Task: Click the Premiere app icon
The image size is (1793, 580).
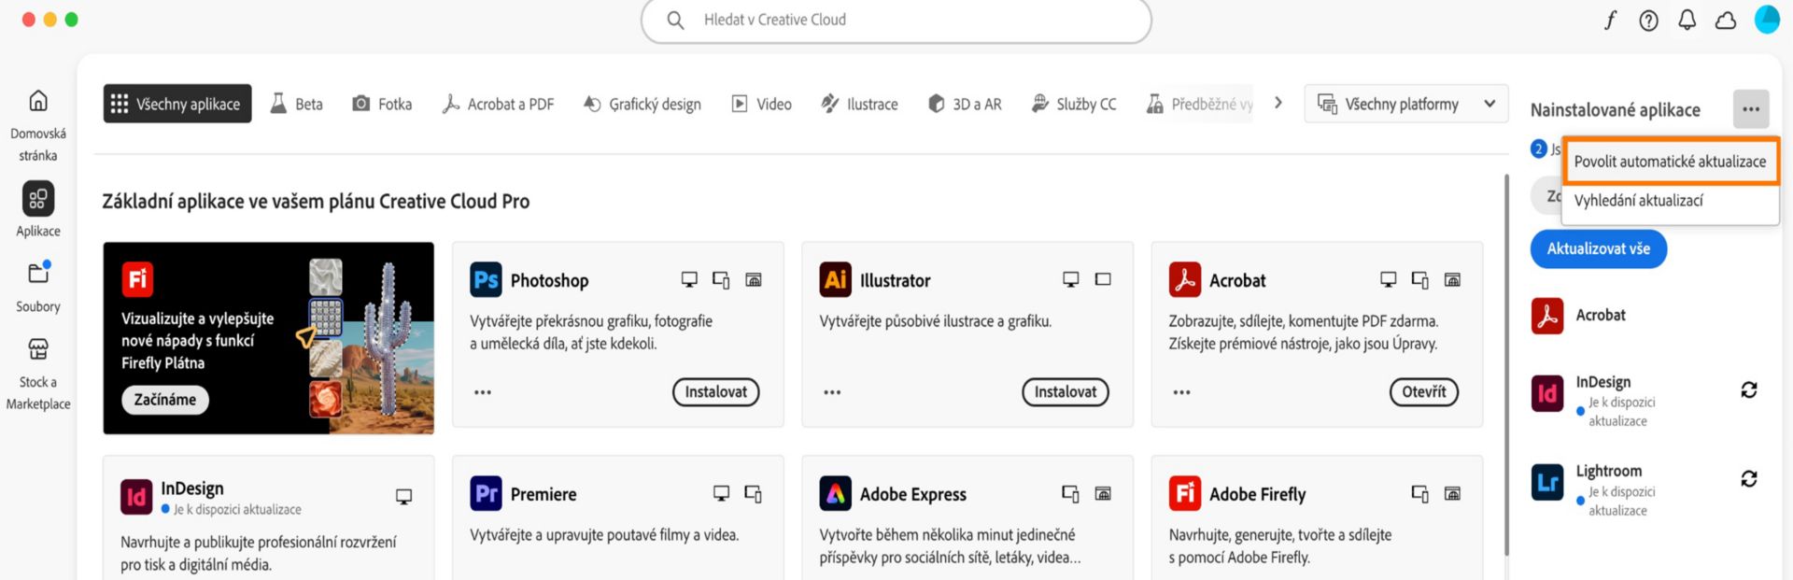Action: (x=486, y=494)
